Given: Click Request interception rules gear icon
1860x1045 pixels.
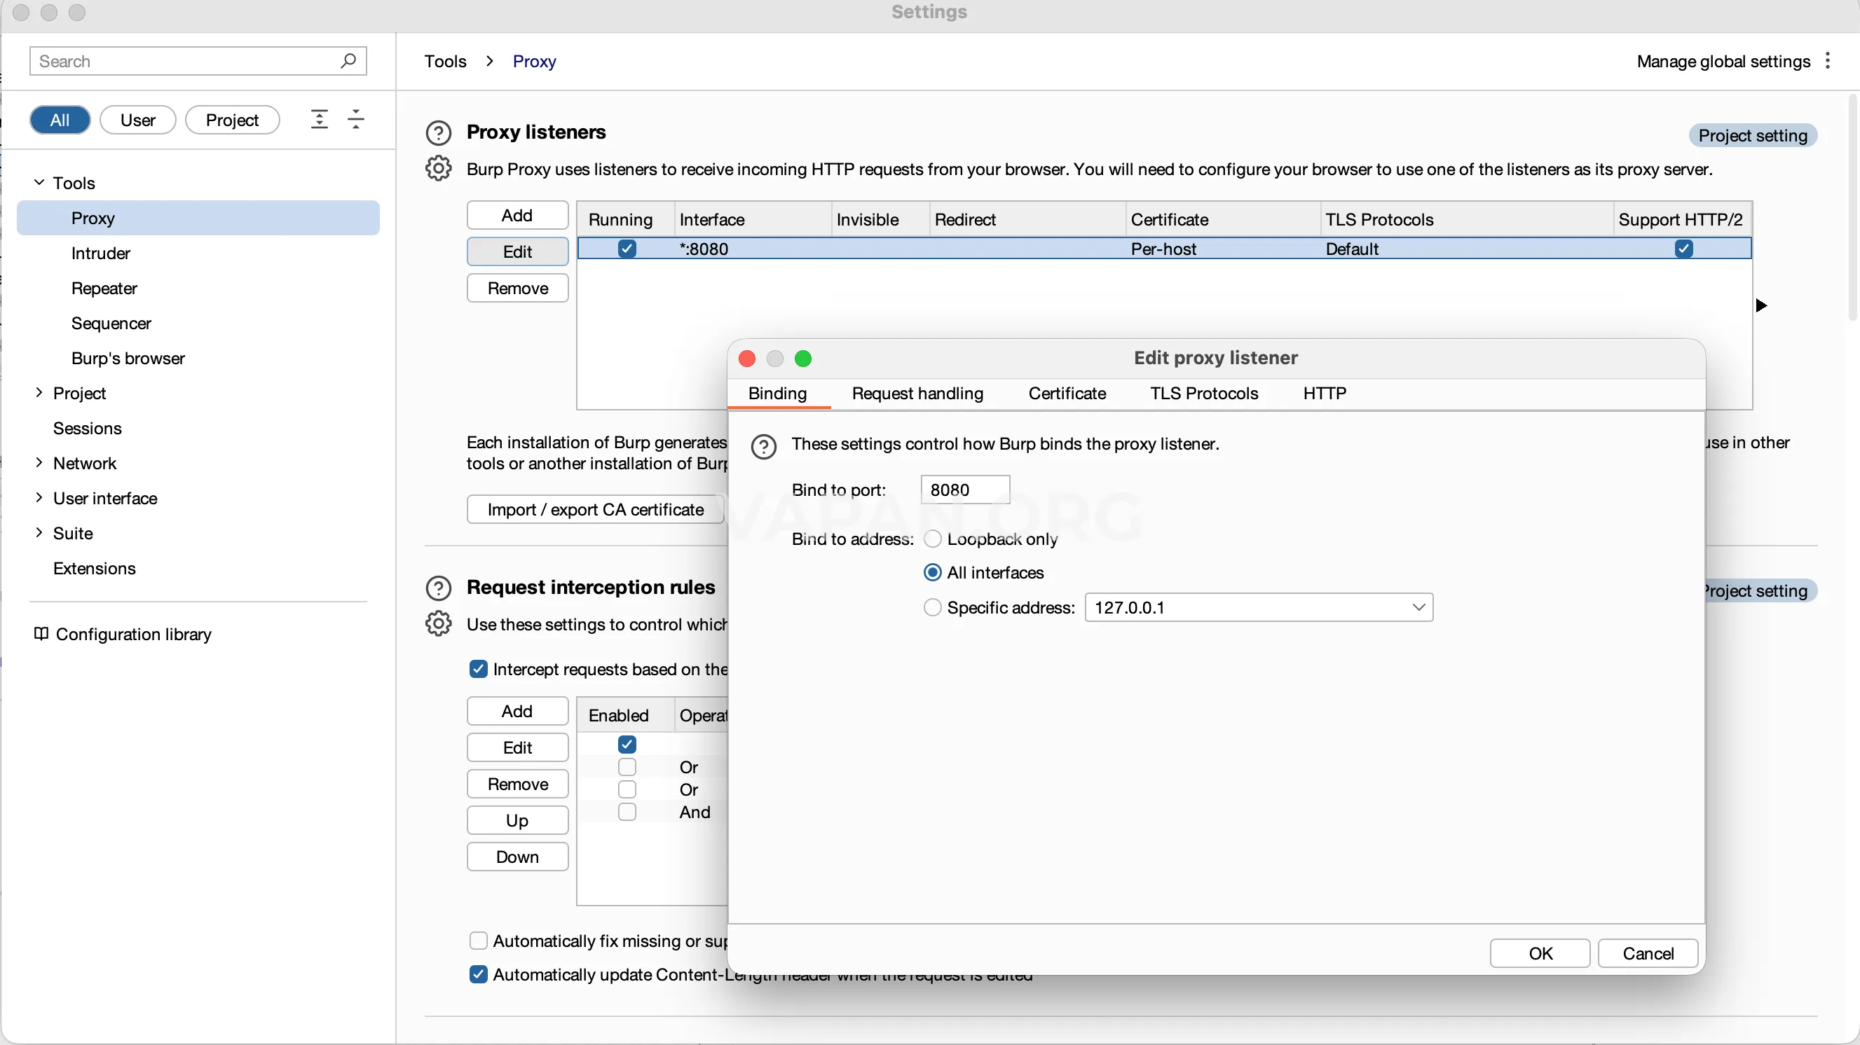Looking at the screenshot, I should pyautogui.click(x=438, y=623).
